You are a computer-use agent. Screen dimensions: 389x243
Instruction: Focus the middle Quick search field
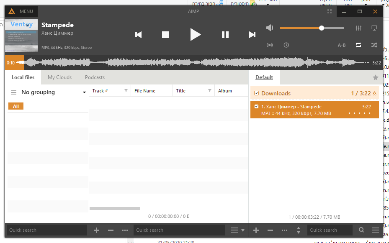pos(179,230)
